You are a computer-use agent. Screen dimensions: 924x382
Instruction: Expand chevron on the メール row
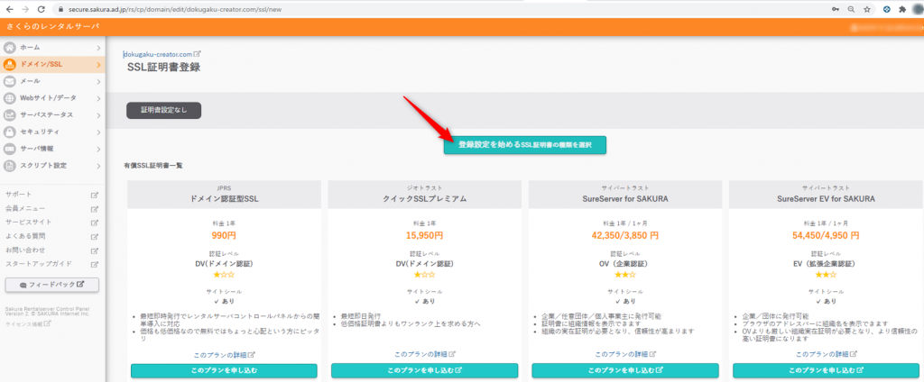[x=98, y=81]
